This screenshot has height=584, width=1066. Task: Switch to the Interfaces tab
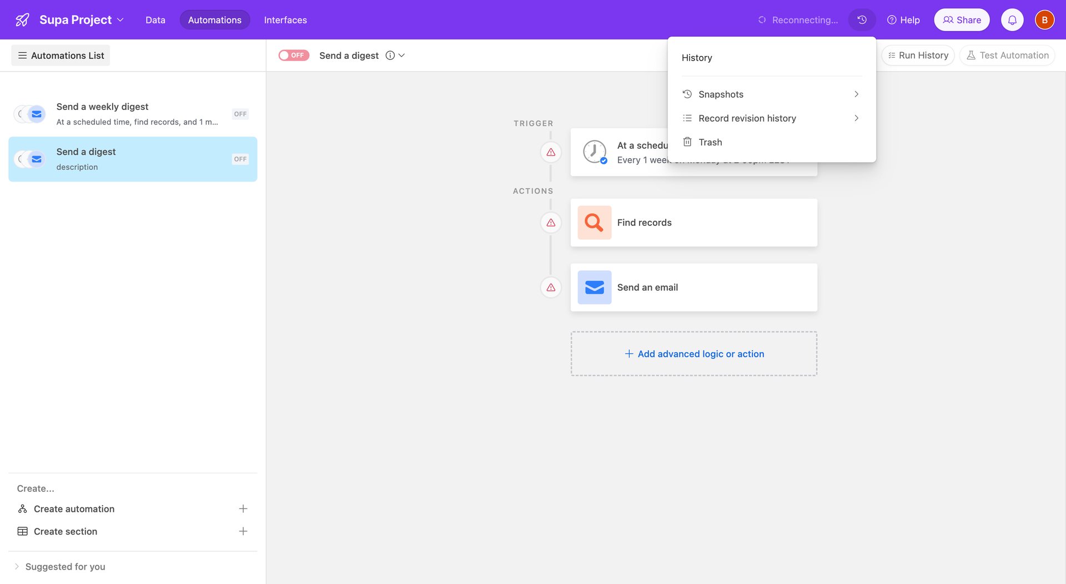[285, 19]
